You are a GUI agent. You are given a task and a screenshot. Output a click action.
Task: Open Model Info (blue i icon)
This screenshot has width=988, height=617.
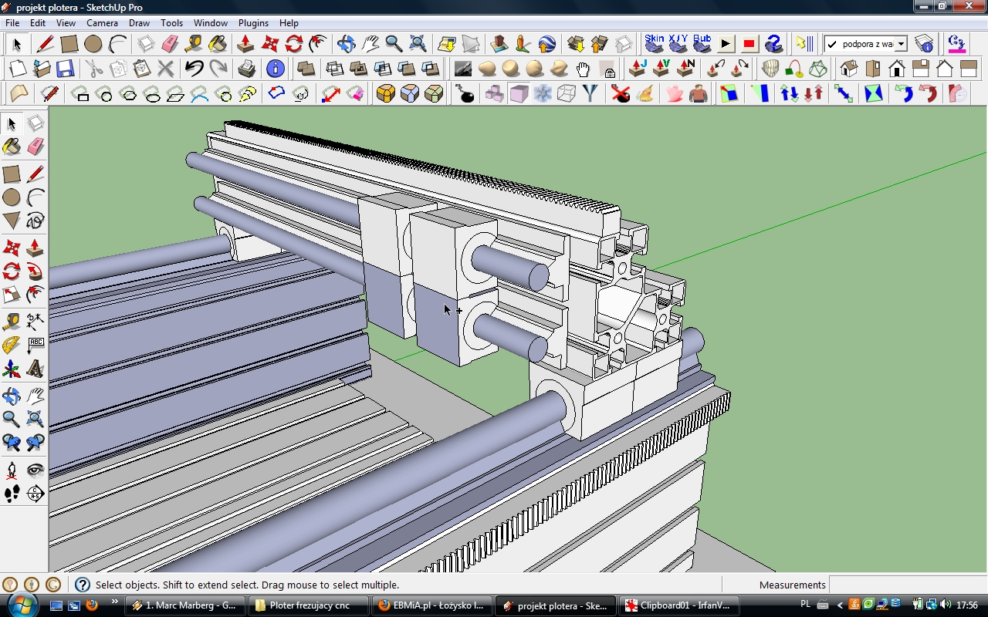[276, 69]
